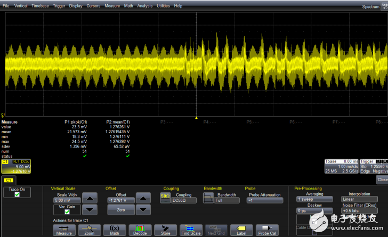Select the C1 channel tab

[x=8, y=180]
